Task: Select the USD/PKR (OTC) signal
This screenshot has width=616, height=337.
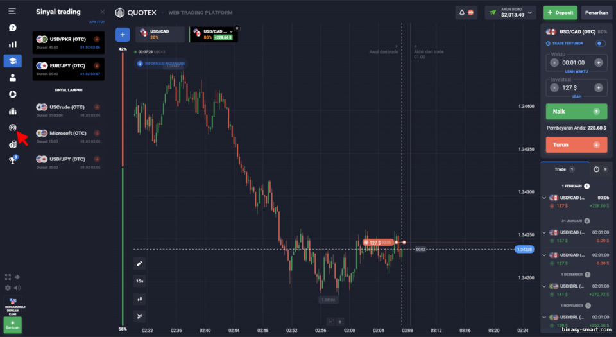Action: click(x=69, y=43)
